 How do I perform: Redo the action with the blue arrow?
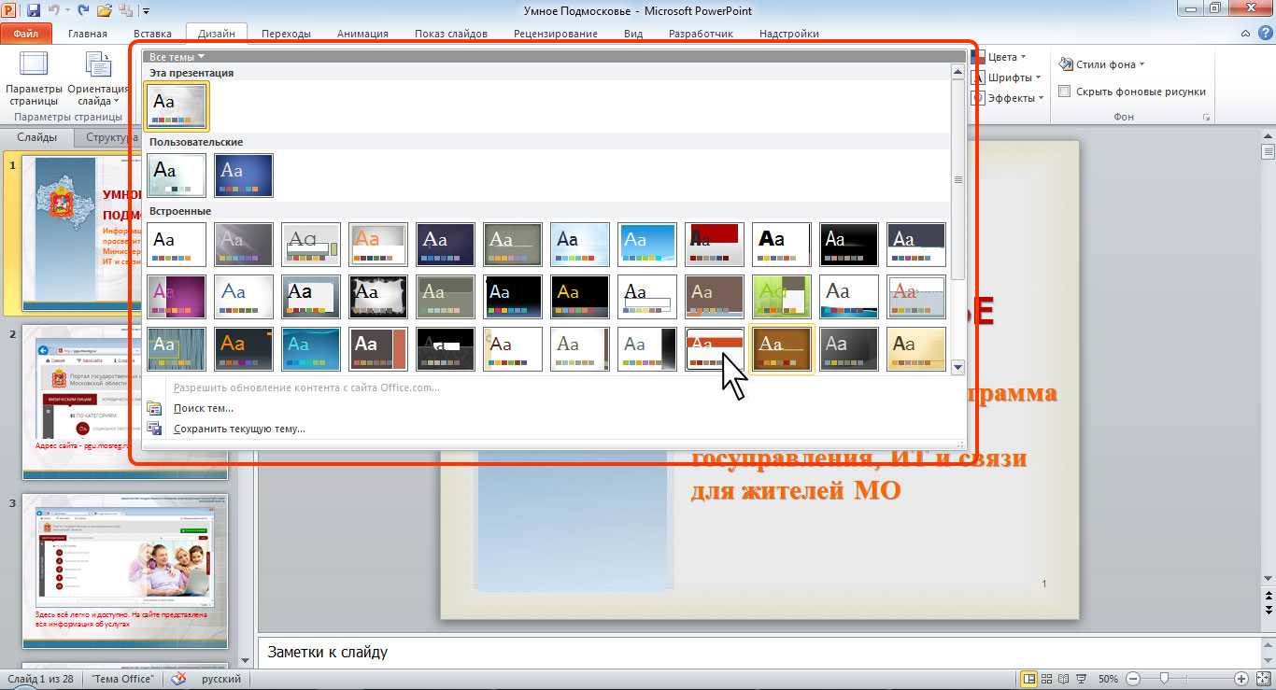pos(83,10)
